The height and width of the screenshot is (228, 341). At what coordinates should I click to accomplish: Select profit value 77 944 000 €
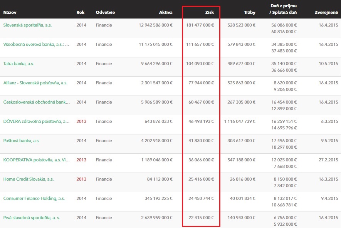point(201,83)
